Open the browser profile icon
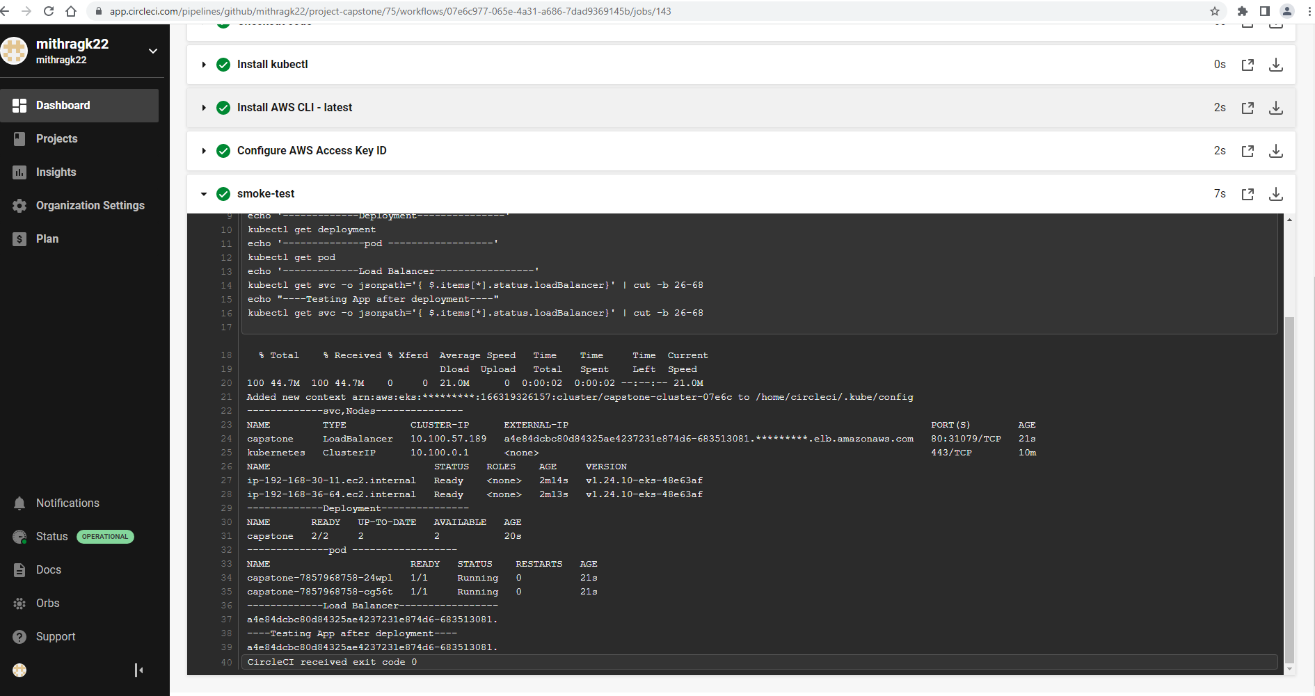The width and height of the screenshot is (1315, 696). pyautogui.click(x=1287, y=11)
